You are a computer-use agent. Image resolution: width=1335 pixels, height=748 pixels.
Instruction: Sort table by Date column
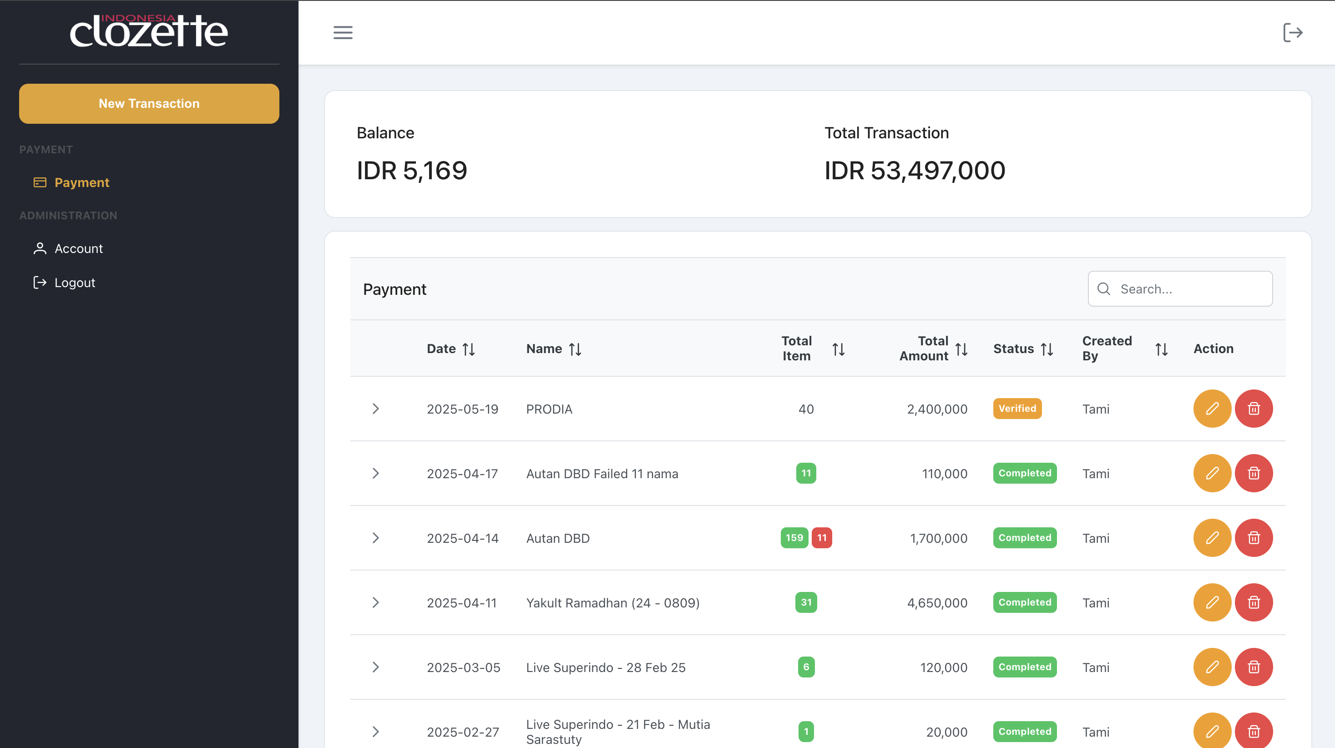point(469,349)
